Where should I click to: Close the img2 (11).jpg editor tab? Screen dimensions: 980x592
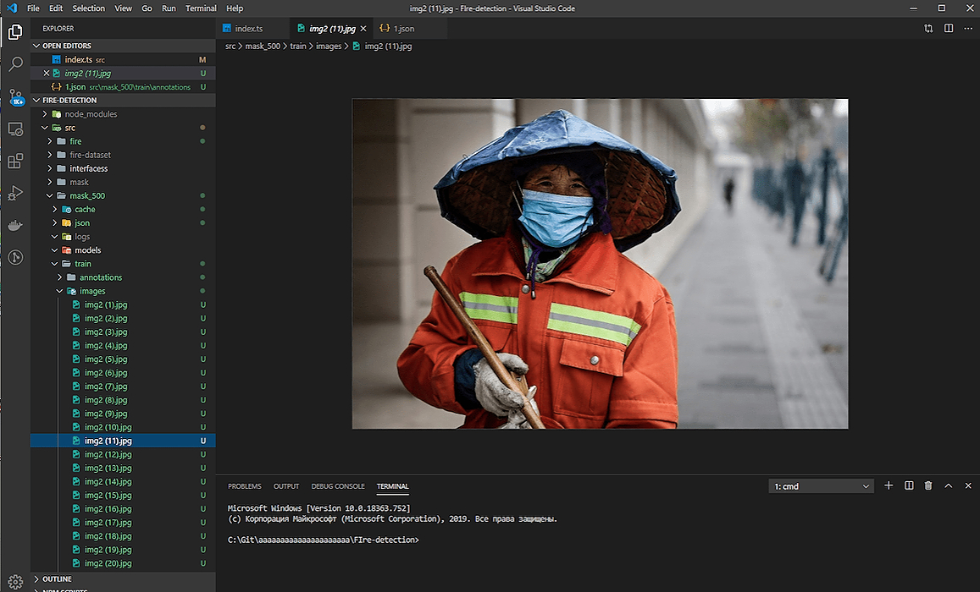tap(363, 29)
